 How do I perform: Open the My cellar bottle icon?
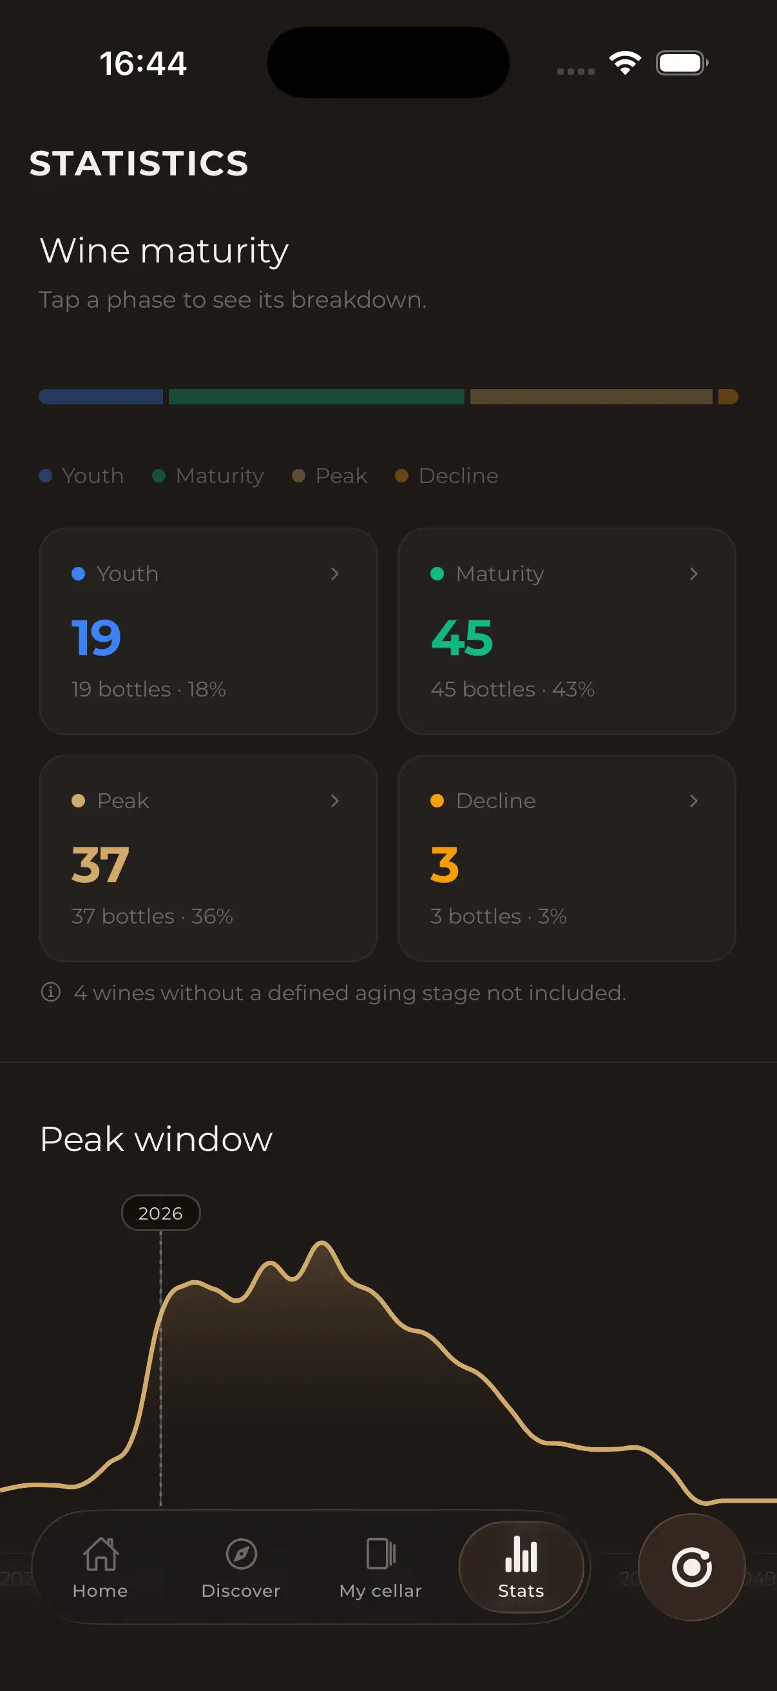coord(380,1554)
